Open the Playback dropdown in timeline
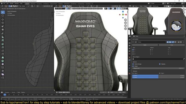This screenshot has width=186, height=104. click(8, 92)
